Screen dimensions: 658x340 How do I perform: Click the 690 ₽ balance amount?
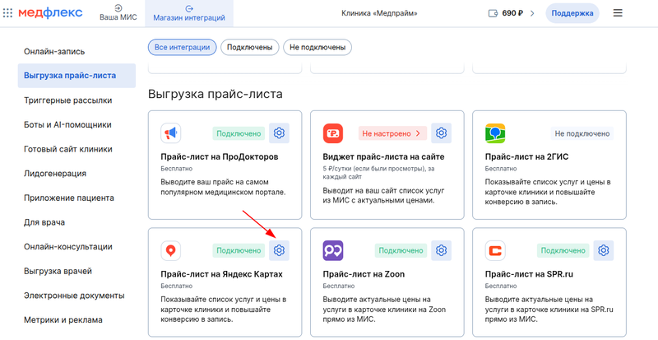click(x=512, y=13)
